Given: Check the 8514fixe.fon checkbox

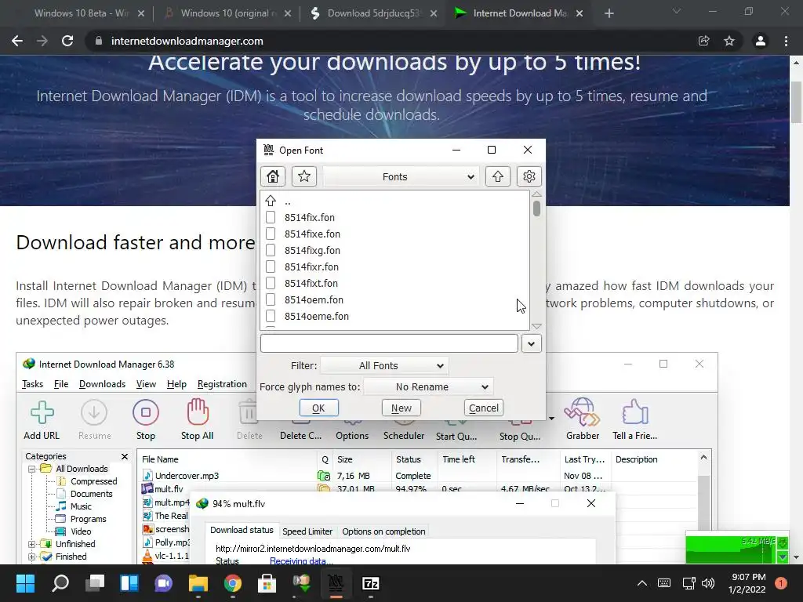Looking at the screenshot, I should pos(271,234).
